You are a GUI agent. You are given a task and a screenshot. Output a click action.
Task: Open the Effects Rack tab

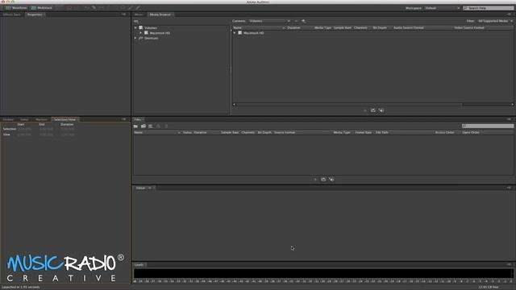pos(12,14)
